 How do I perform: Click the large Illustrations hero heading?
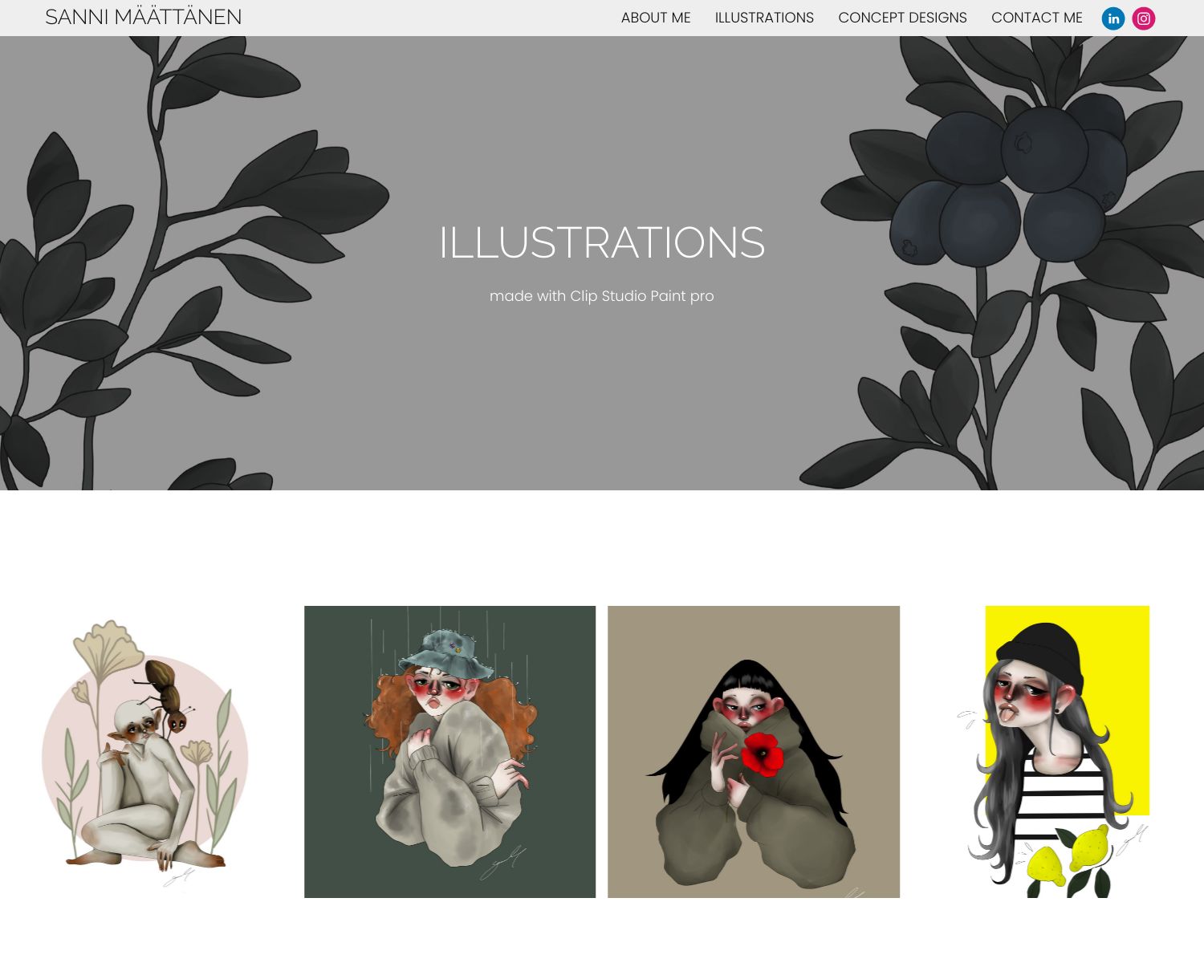pos(602,242)
